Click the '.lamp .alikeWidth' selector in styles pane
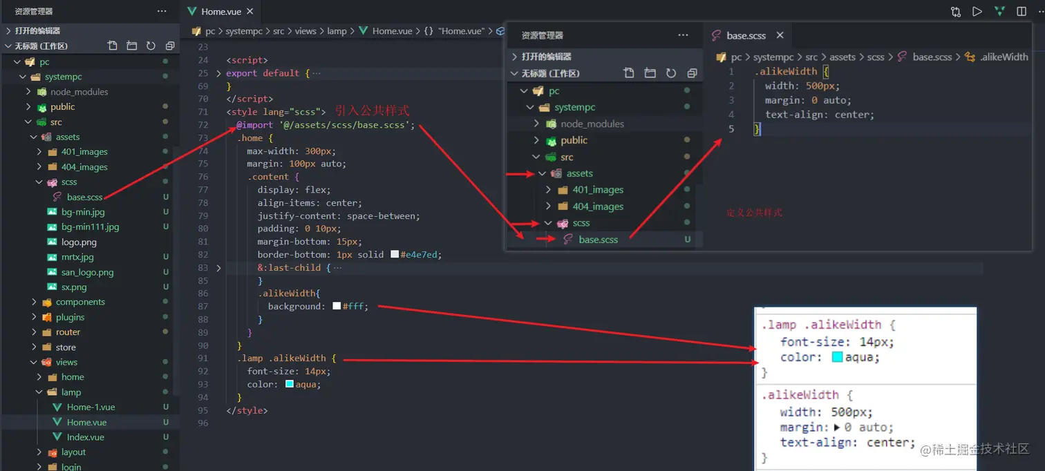This screenshot has width=1045, height=471. [x=821, y=325]
